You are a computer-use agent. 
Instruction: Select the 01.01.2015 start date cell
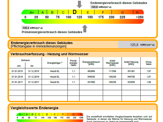point(17,71)
